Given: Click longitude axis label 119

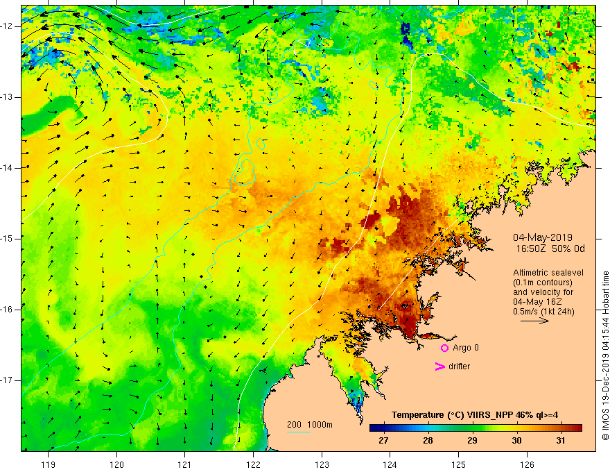Looking at the screenshot, I should pyautogui.click(x=49, y=464).
